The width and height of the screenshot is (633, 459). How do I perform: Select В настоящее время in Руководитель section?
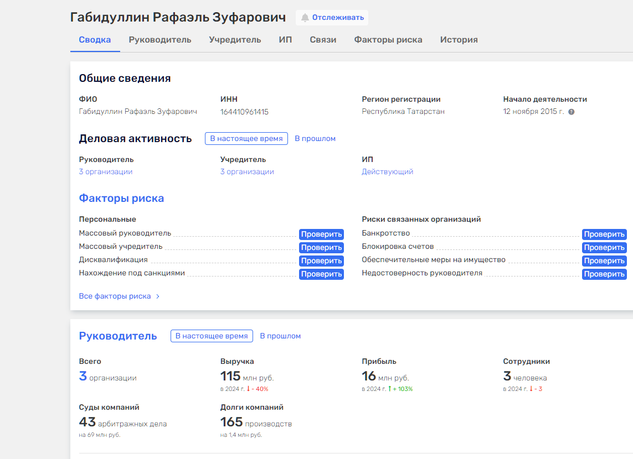tap(212, 336)
